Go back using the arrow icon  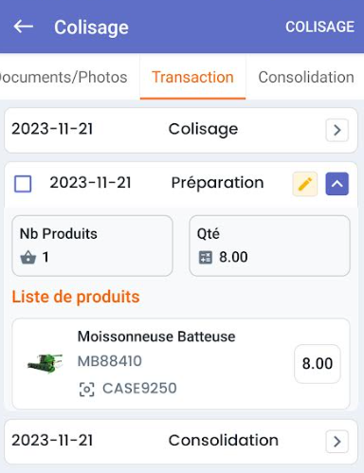[24, 27]
